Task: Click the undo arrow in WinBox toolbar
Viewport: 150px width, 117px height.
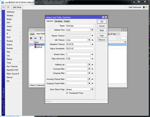Action: pyautogui.click(x=3, y=7)
